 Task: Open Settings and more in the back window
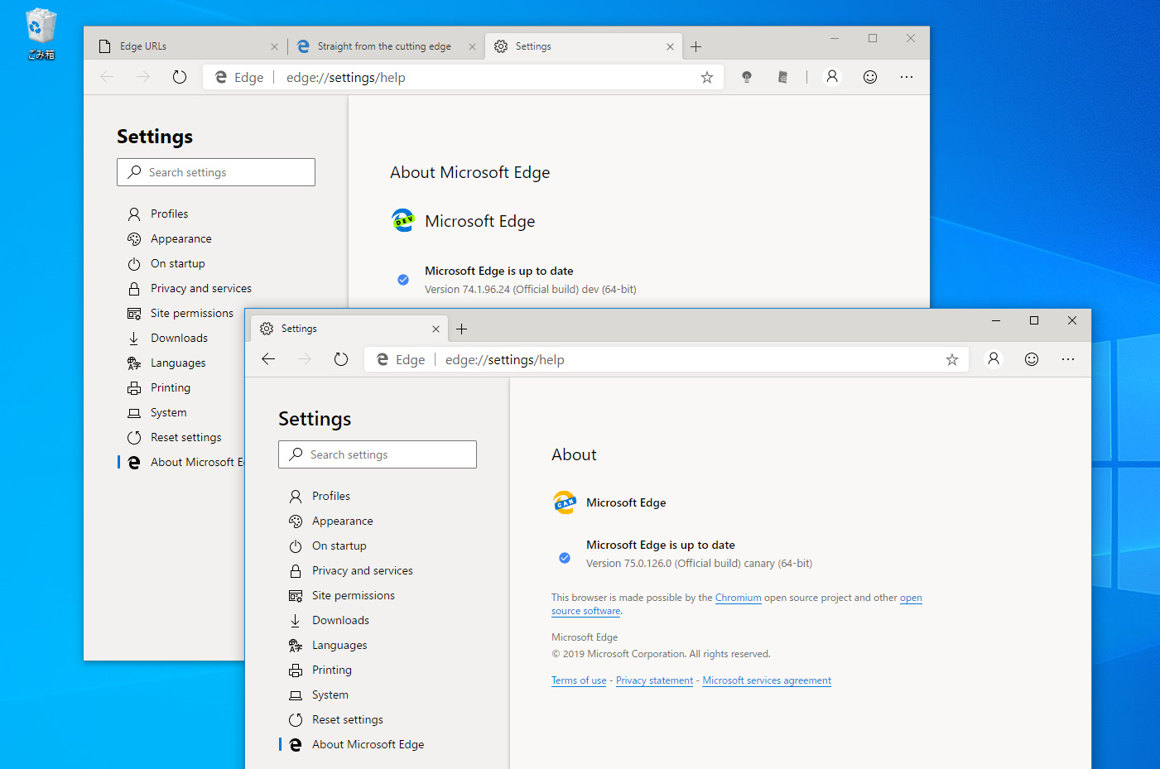pyautogui.click(x=907, y=77)
